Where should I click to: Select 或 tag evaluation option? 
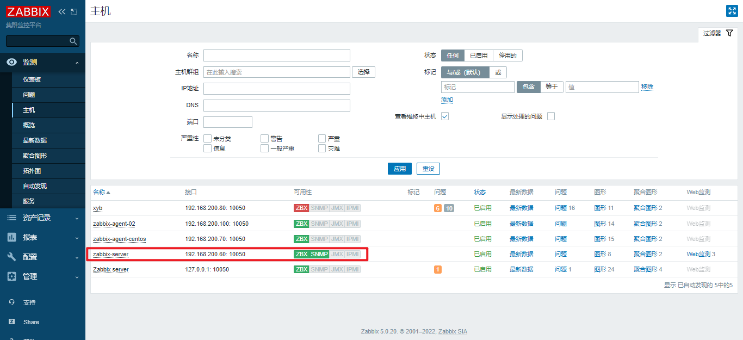pos(498,72)
